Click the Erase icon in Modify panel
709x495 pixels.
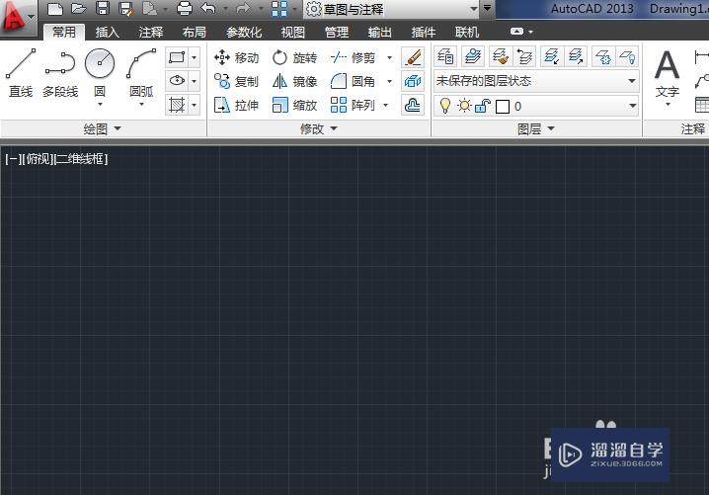413,57
